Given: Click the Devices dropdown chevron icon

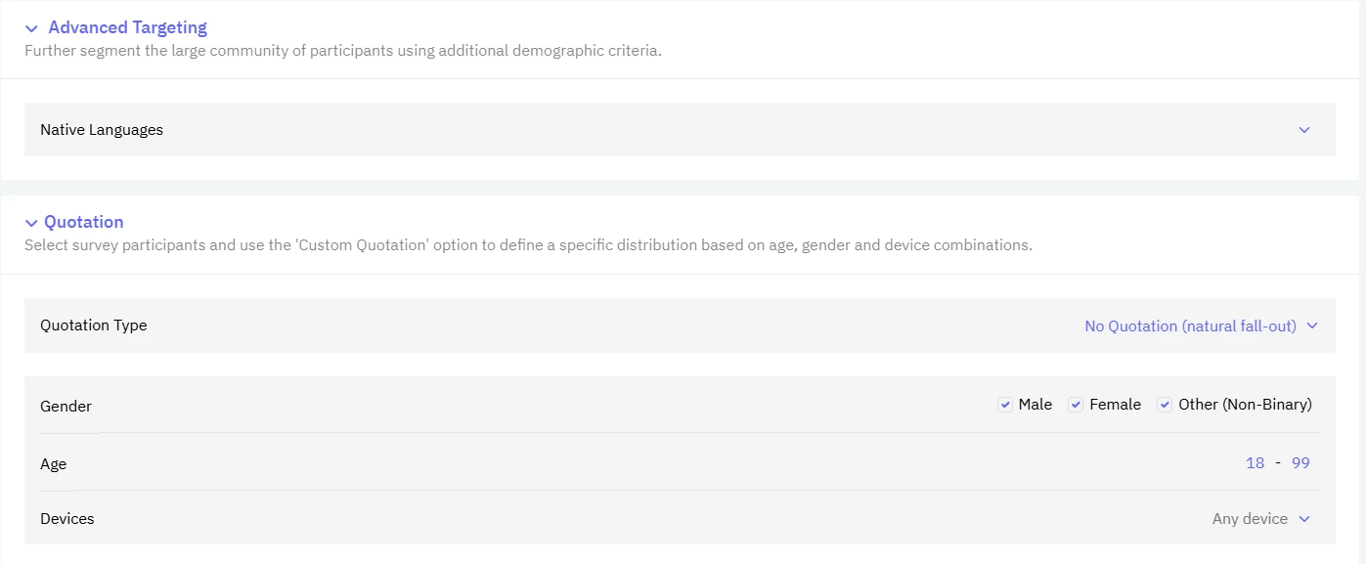Looking at the screenshot, I should (x=1303, y=519).
